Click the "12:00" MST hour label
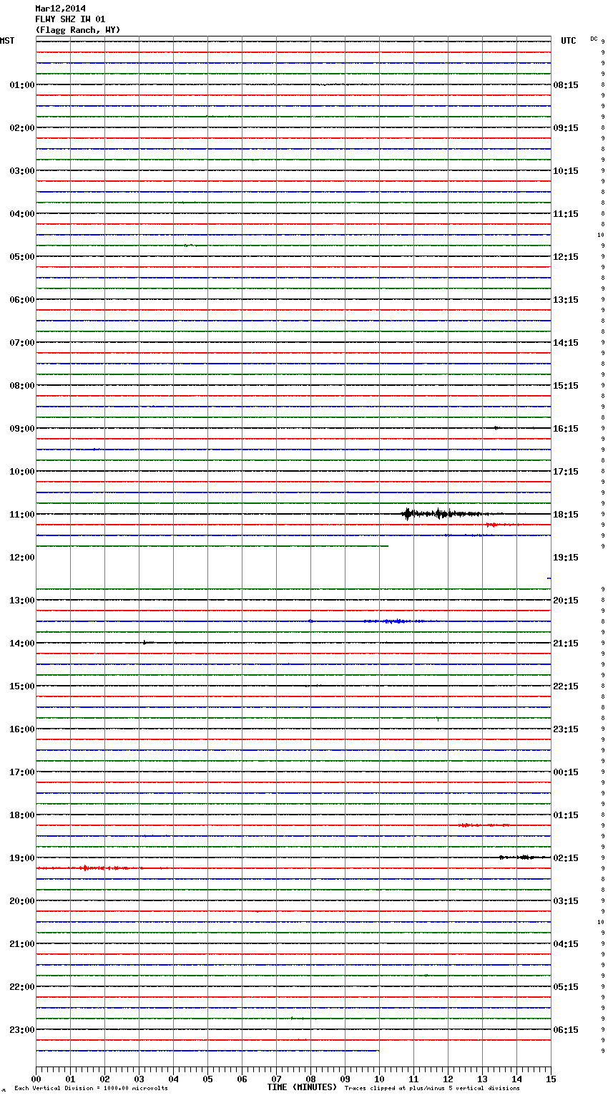 pyautogui.click(x=21, y=558)
